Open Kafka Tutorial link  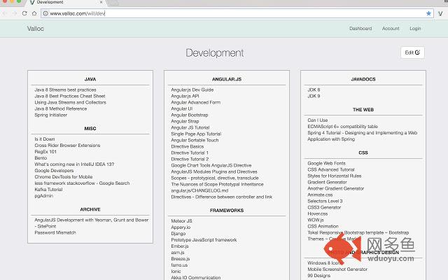[48, 189]
